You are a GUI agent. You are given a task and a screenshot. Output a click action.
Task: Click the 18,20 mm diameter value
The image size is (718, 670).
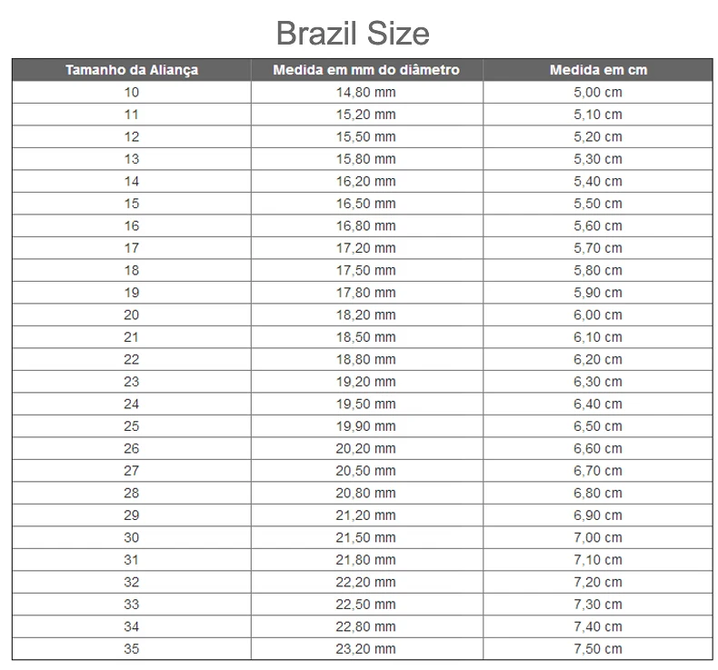[x=366, y=315]
